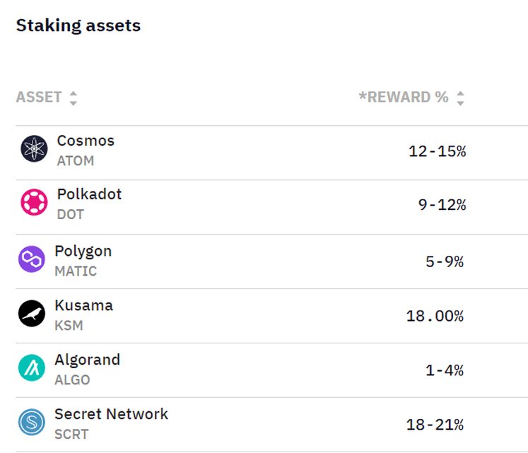Open the Algorand asset name
The width and height of the screenshot is (528, 453).
[88, 360]
